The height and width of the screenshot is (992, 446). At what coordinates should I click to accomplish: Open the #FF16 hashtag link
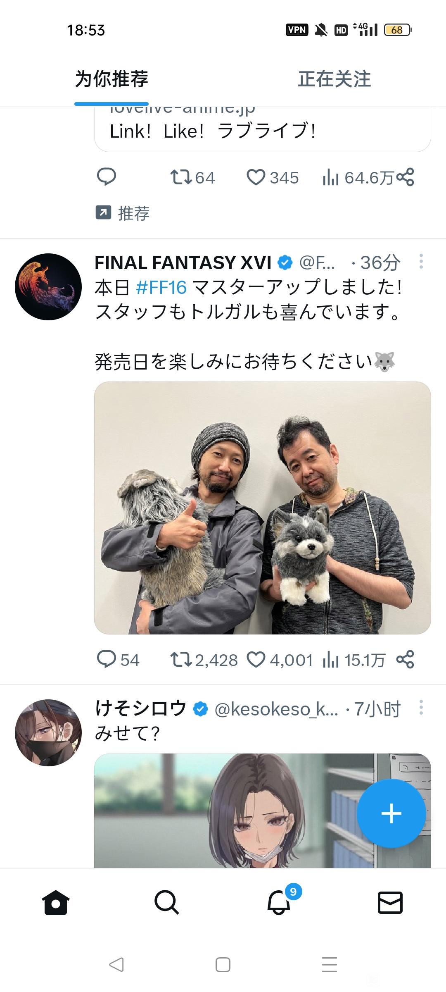coord(161,287)
